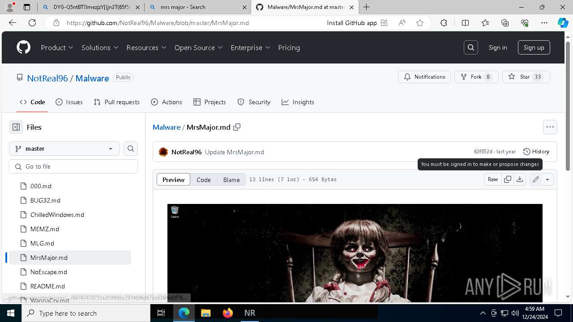
Task: Select the Preview tab
Action: 173,179
